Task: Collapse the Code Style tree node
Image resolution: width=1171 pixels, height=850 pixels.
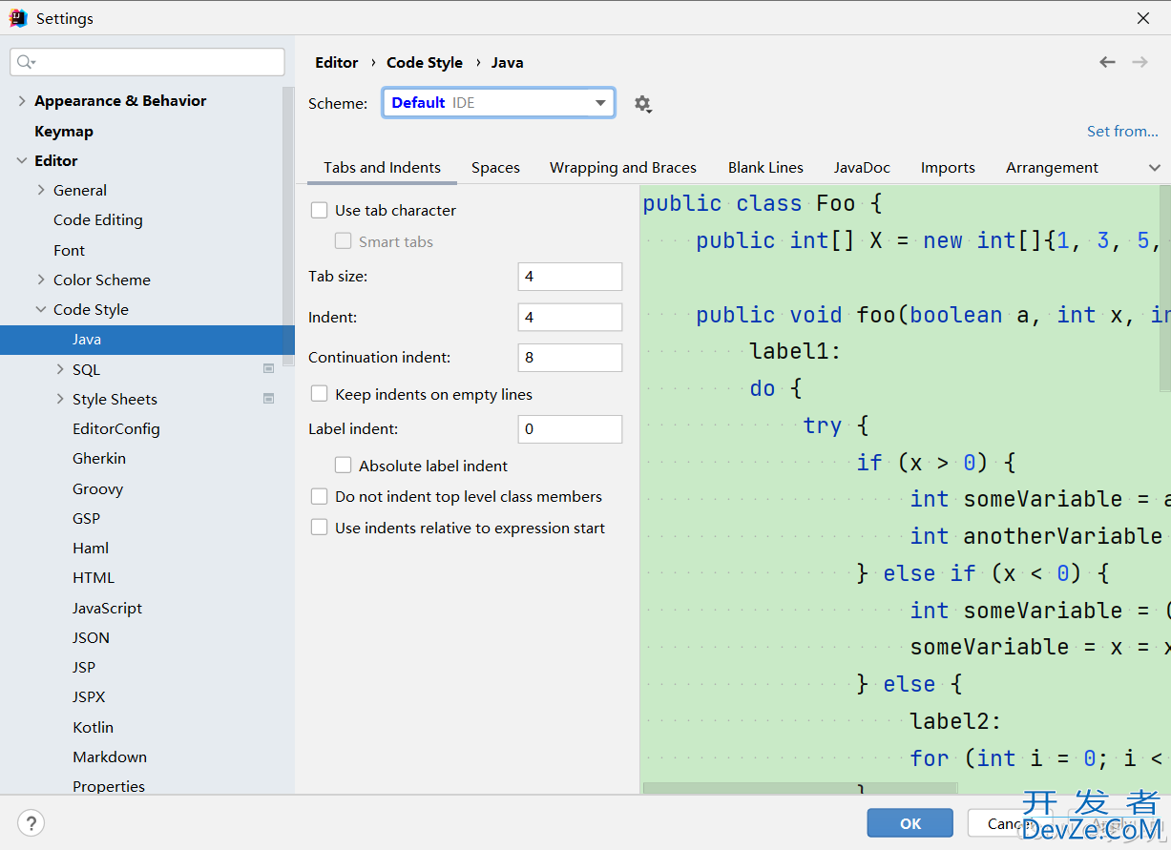Action: pos(41,309)
